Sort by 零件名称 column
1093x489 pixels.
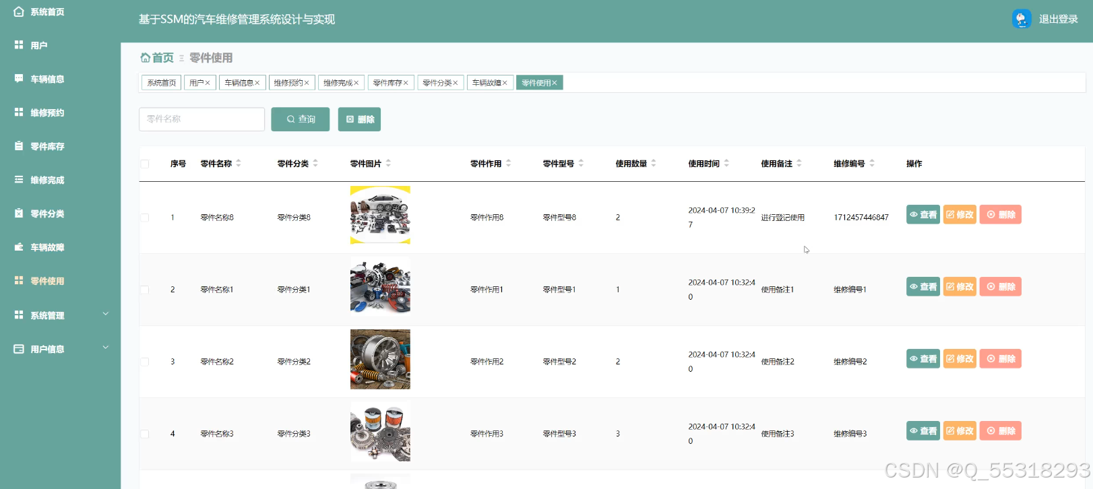click(239, 164)
